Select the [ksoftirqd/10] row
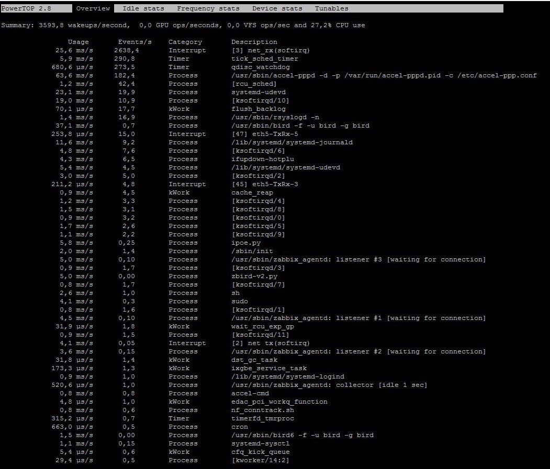Screen dimensions: 550x469 coord(172,100)
